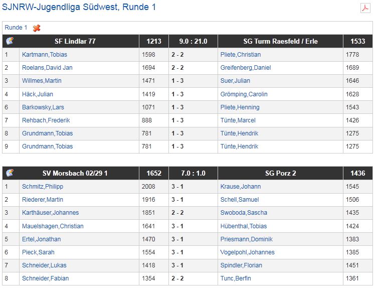Click Schneider,Fabian
This screenshot has height=293, width=376.
(46, 278)
